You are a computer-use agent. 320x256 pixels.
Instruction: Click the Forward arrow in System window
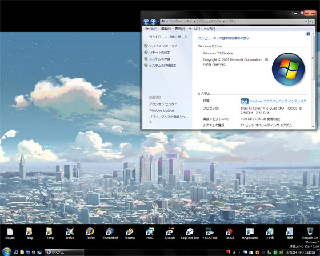[x=153, y=22]
